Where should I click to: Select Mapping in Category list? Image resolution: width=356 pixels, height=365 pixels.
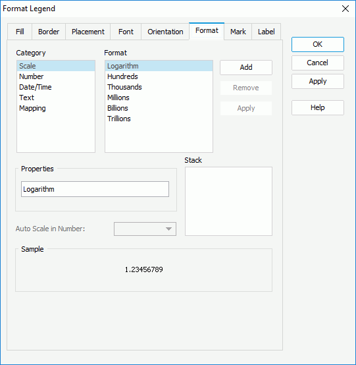pyautogui.click(x=56, y=108)
